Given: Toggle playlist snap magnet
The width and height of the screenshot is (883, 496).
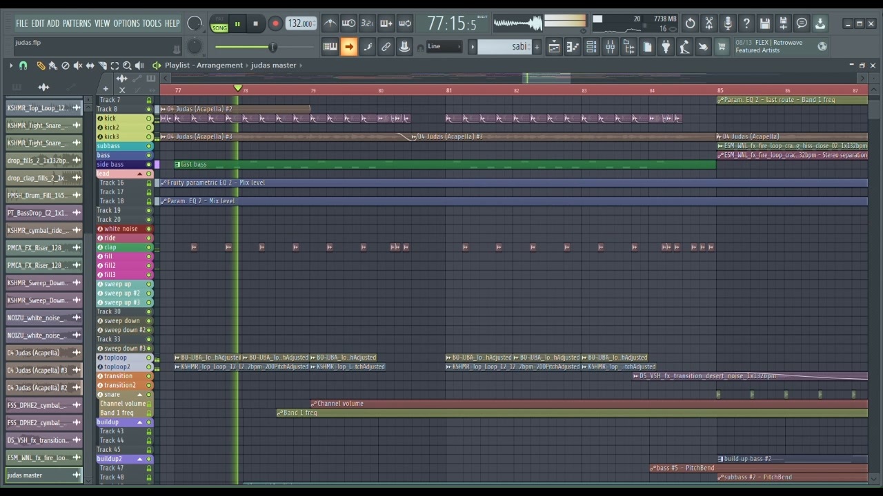Looking at the screenshot, I should [x=23, y=65].
